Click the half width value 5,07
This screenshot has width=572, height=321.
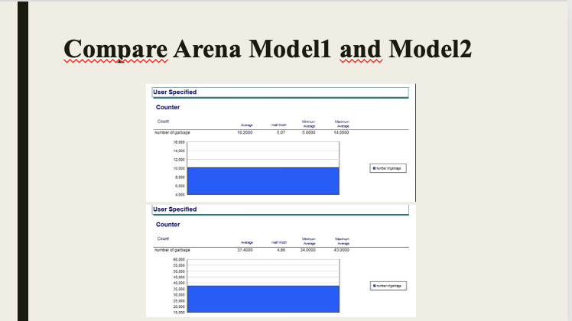(x=281, y=132)
